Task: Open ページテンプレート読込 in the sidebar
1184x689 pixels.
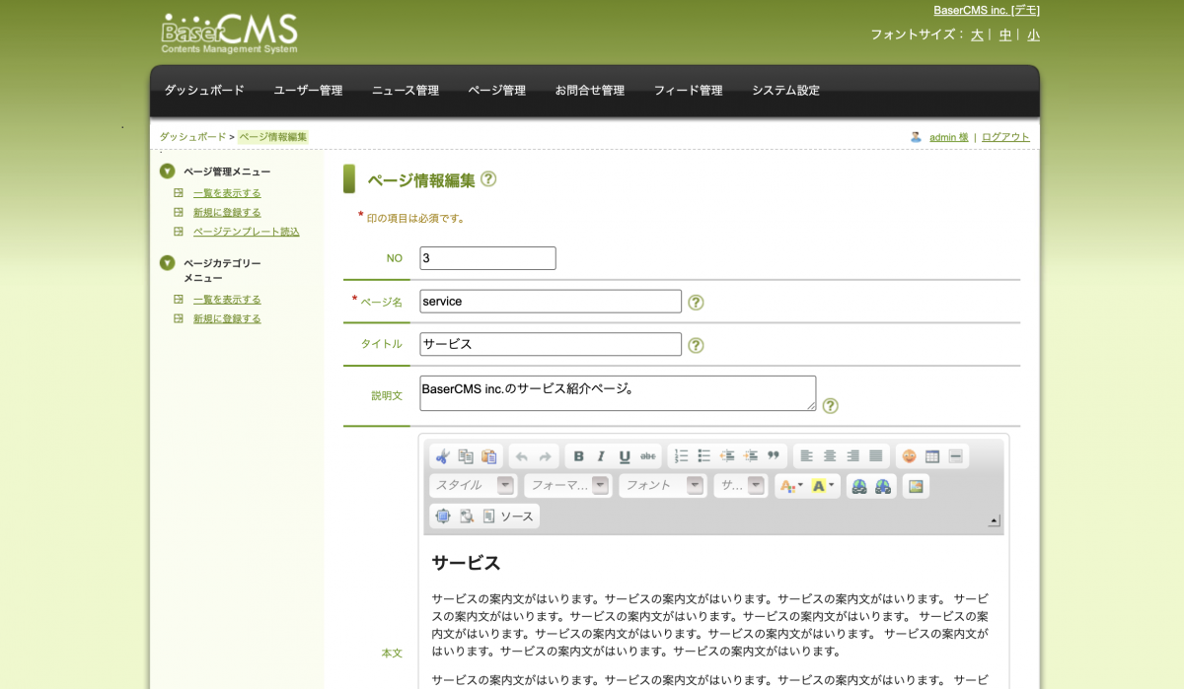Action: pos(246,232)
